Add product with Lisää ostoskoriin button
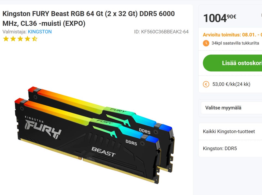Image resolution: width=262 pixels, height=195 pixels. pyautogui.click(x=233, y=63)
